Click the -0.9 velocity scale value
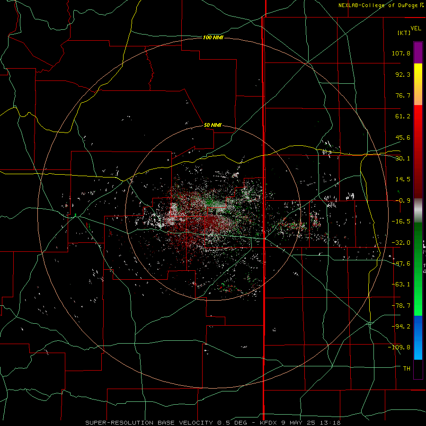The width and height of the screenshot is (426, 426). [403, 201]
